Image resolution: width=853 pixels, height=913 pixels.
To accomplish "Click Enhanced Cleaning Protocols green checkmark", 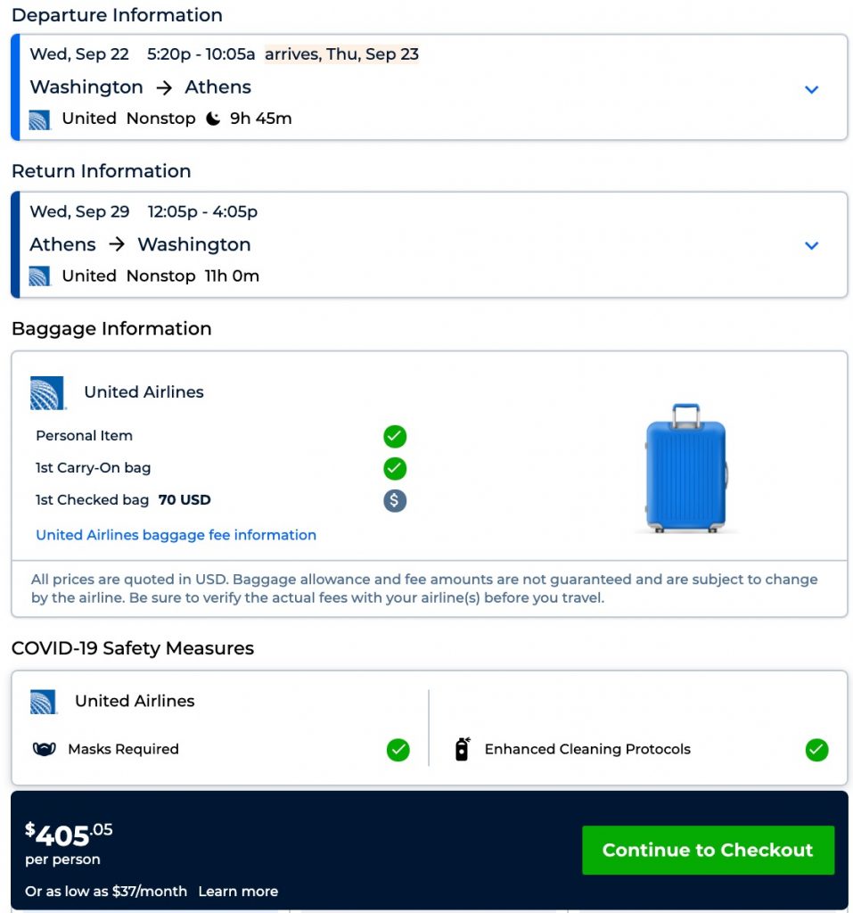I will pos(816,750).
